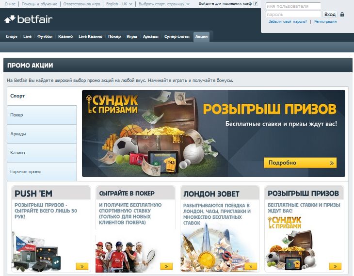Open the Игры tab
This screenshot has width=354, height=276.
132,36
